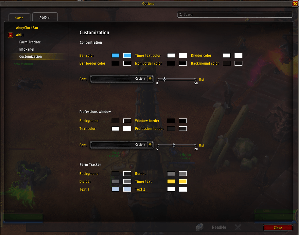Open the borderless Timer text color swatch
The image size is (299, 235).
(171, 55)
